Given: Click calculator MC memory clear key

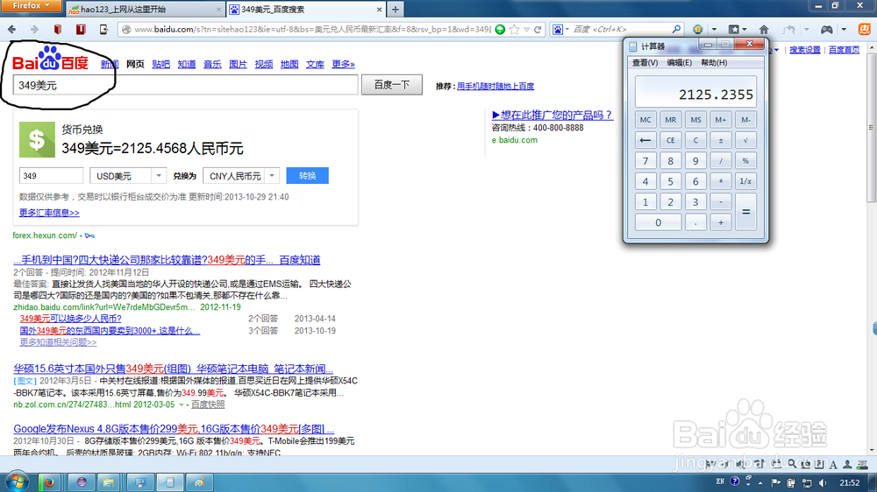Looking at the screenshot, I should tap(645, 120).
